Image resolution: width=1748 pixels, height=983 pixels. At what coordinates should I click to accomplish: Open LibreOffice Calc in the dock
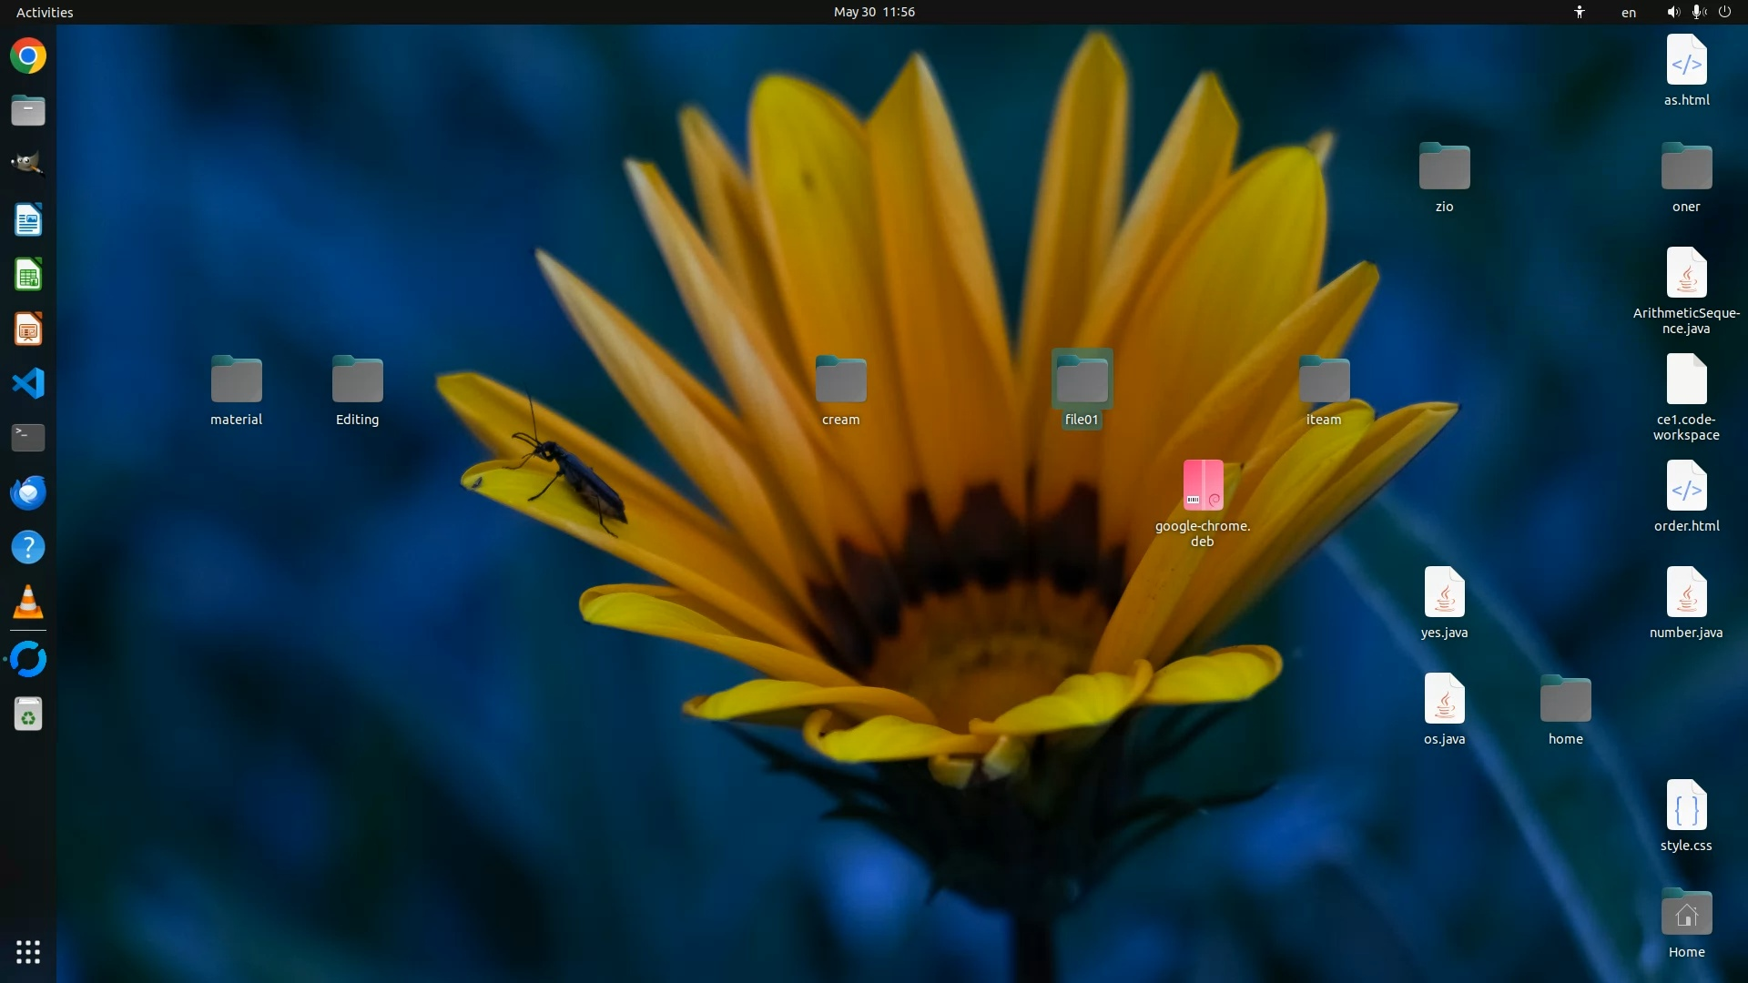(x=28, y=275)
